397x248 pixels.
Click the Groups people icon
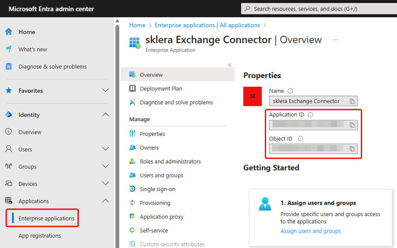click(x=9, y=166)
